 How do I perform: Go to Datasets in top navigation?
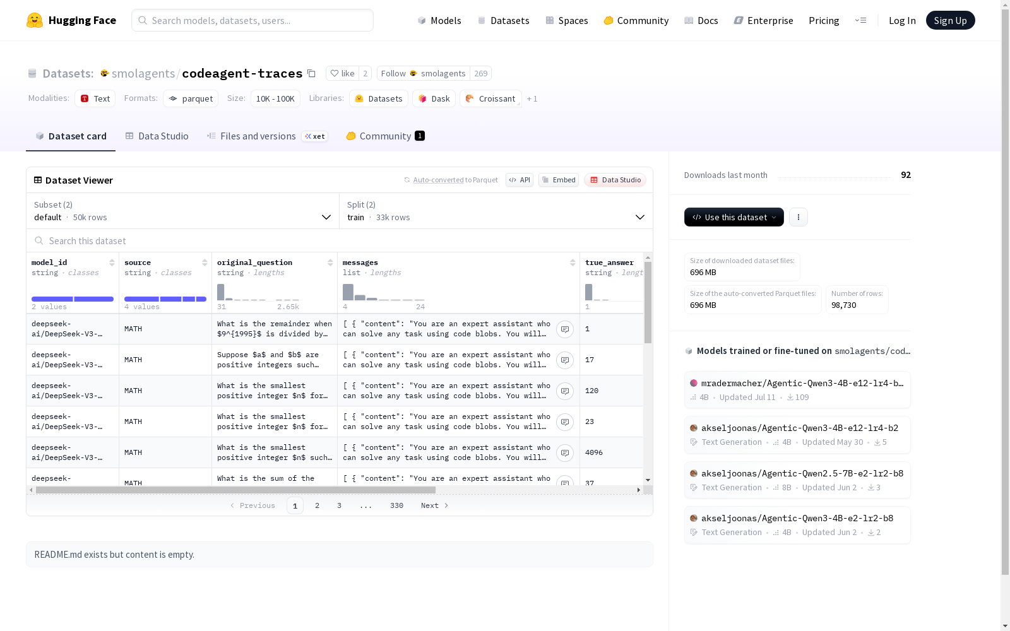[503, 20]
